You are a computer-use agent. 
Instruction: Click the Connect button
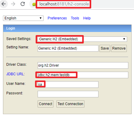click(x=45, y=104)
